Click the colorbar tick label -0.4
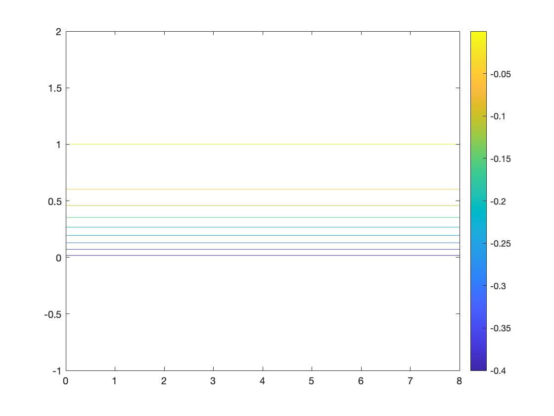Image resolution: width=554 pixels, height=416 pixels. pos(498,371)
